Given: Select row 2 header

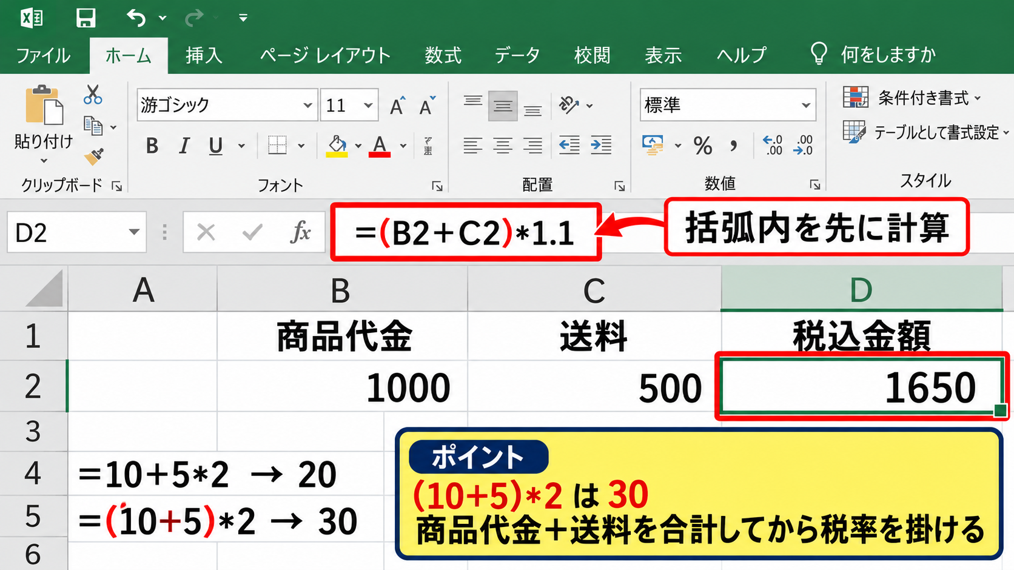Looking at the screenshot, I should pyautogui.click(x=33, y=386).
